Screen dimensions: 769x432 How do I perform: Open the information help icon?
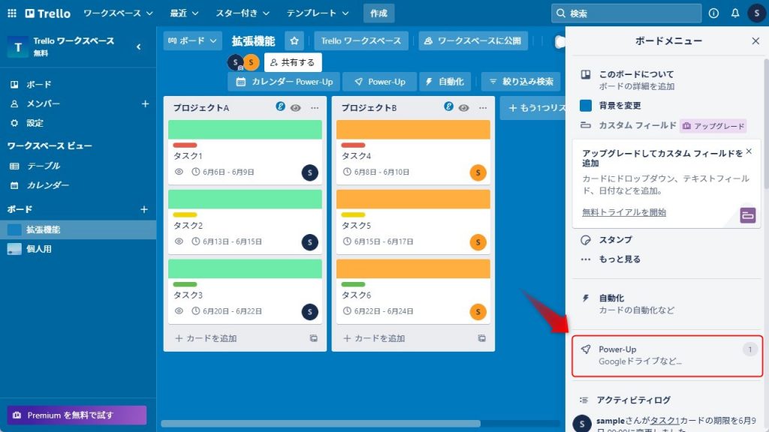[713, 13]
